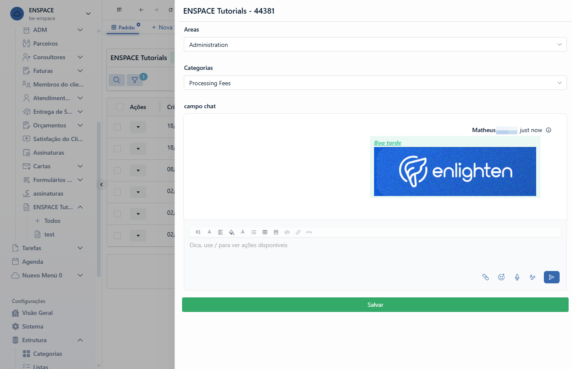Open the Boa tarde link in chat
This screenshot has height=369, width=572.
click(x=387, y=143)
